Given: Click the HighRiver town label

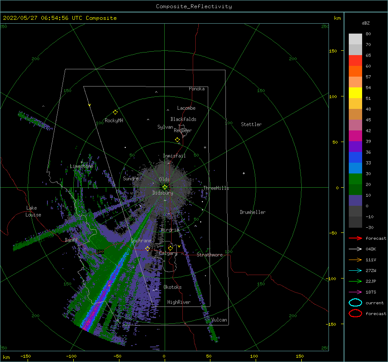Looking at the screenshot, I should (179, 302).
